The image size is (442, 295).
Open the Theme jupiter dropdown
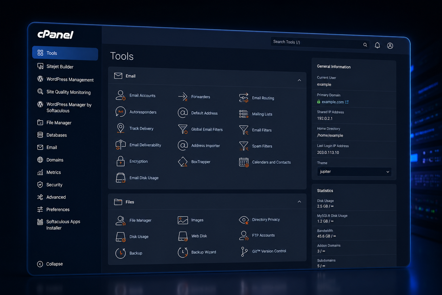[x=354, y=171]
